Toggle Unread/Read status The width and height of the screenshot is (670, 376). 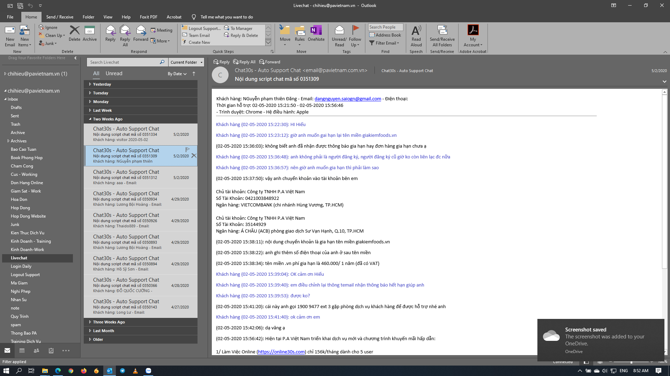[x=339, y=36]
